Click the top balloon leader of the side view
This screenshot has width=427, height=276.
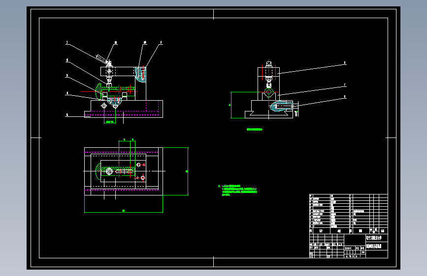pos(312,69)
